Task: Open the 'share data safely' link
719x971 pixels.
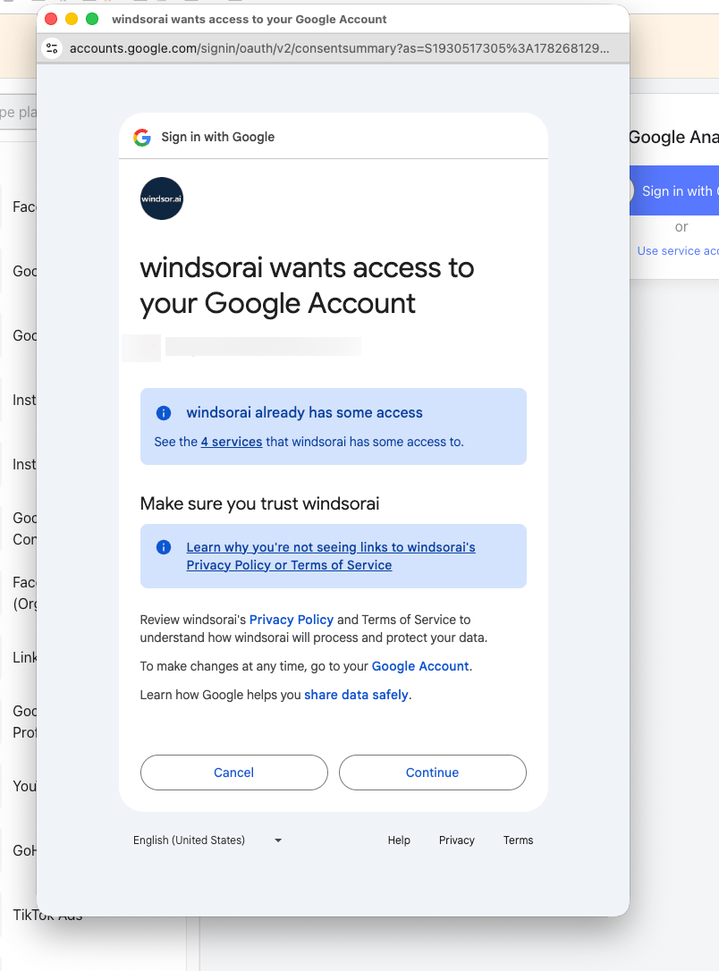Action: tap(356, 695)
